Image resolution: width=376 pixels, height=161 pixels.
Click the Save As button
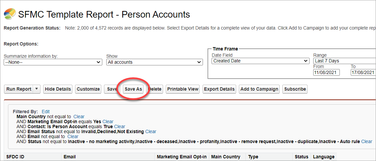(133, 89)
